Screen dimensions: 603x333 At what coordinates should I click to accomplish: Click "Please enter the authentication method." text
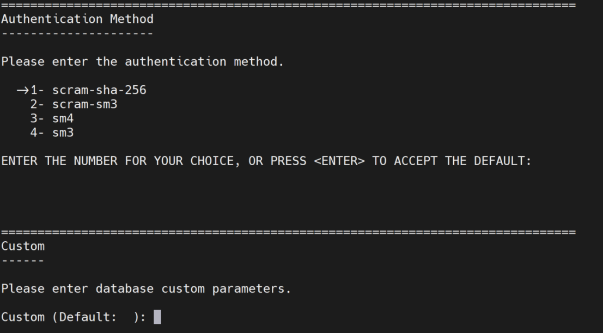[x=142, y=62]
